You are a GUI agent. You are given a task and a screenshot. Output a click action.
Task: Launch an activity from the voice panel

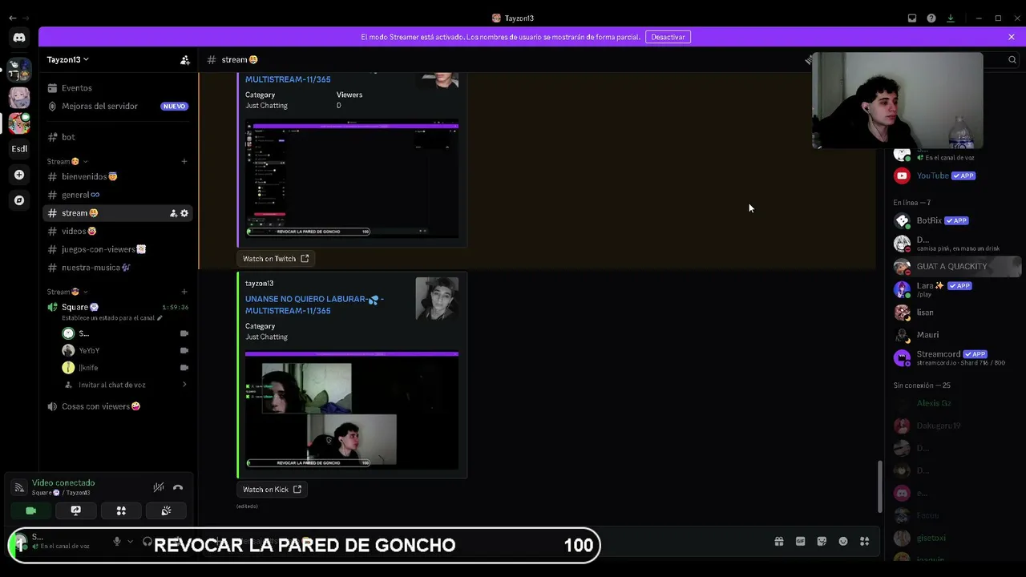pyautogui.click(x=121, y=510)
